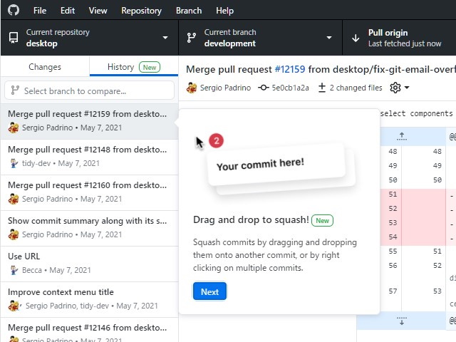The image size is (456, 342).
Task: Click line number 48 in diff gutter
Action: (x=393, y=151)
